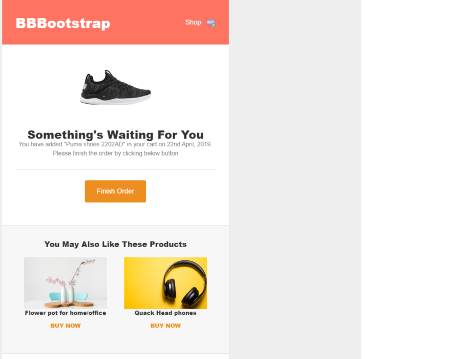Select the headphones product image
Viewport: 453px width, 359px height.
point(165,283)
